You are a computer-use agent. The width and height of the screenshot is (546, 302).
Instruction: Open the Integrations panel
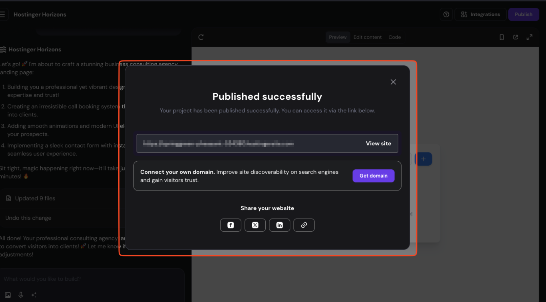[481, 15]
